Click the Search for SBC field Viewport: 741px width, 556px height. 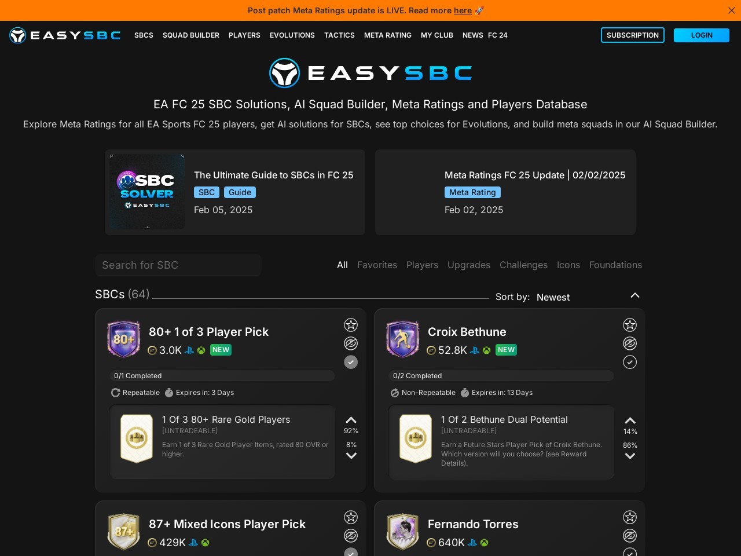[x=178, y=265]
